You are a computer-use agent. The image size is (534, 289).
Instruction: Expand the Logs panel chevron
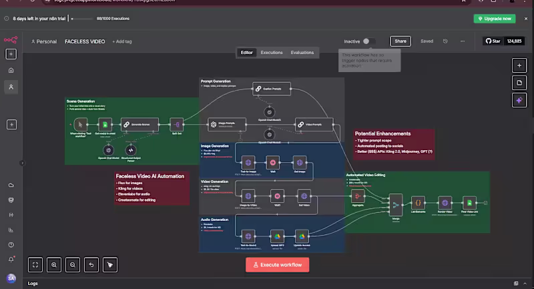[x=525, y=283]
